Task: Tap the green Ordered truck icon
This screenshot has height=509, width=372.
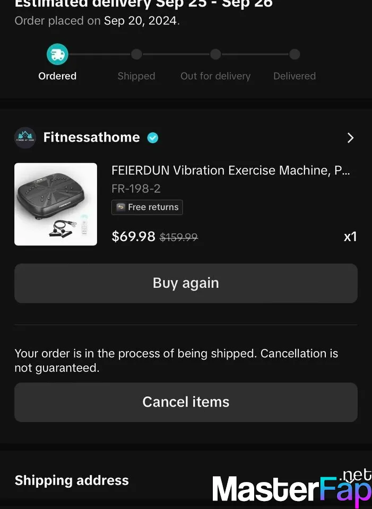Action: pos(57,54)
